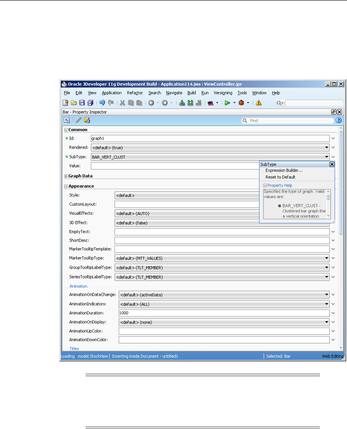Open the SeriesTooltipLabelType dropdown
This screenshot has height=429, width=347.
[327, 277]
